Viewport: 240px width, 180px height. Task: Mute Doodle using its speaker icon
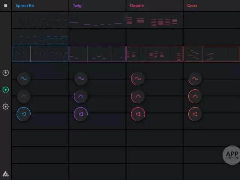point(138,114)
